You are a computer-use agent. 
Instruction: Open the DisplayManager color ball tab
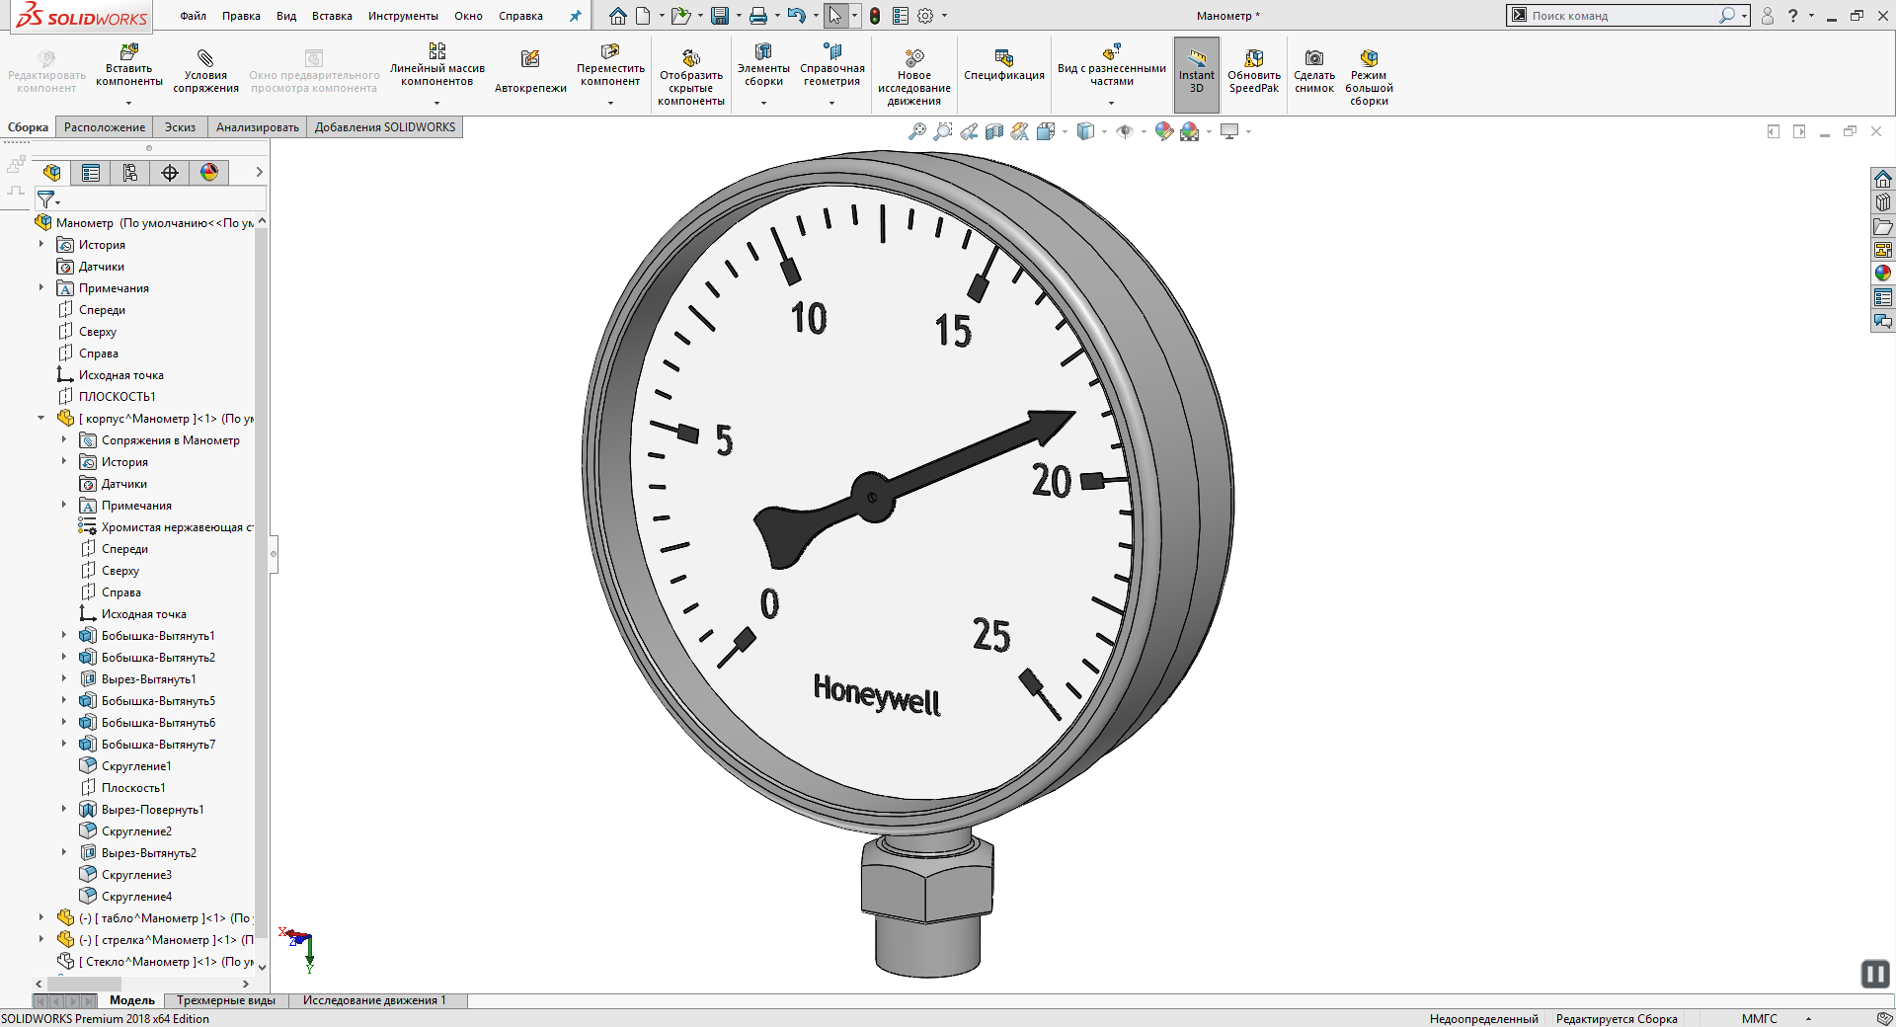(x=209, y=173)
